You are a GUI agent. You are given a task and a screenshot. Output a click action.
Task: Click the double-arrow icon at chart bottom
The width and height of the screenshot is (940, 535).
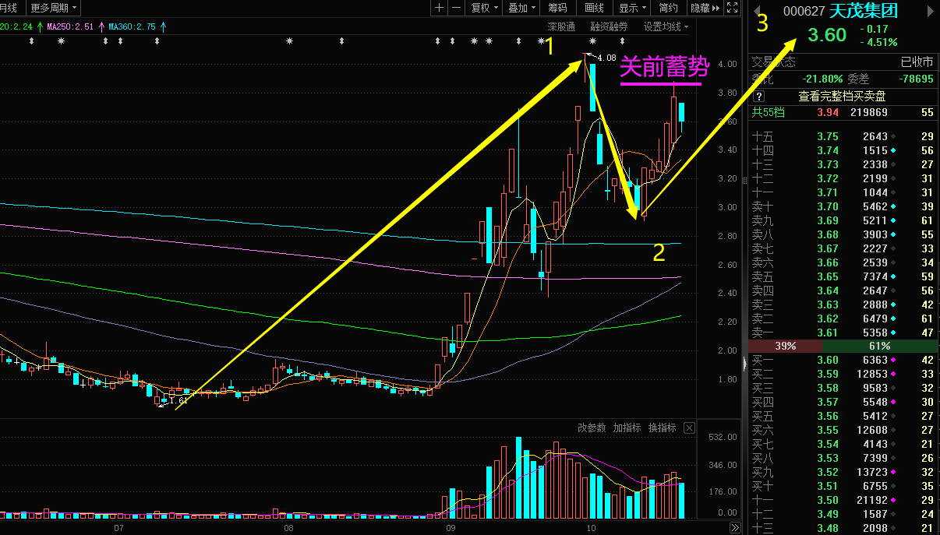coord(734,527)
